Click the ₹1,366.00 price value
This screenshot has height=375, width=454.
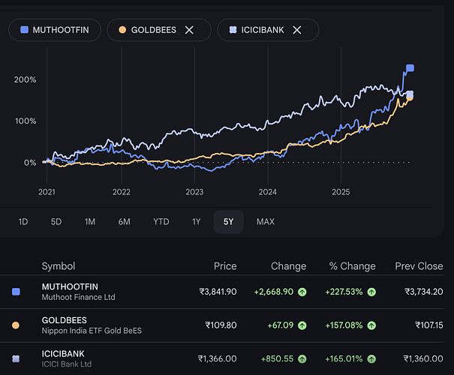coord(217,358)
